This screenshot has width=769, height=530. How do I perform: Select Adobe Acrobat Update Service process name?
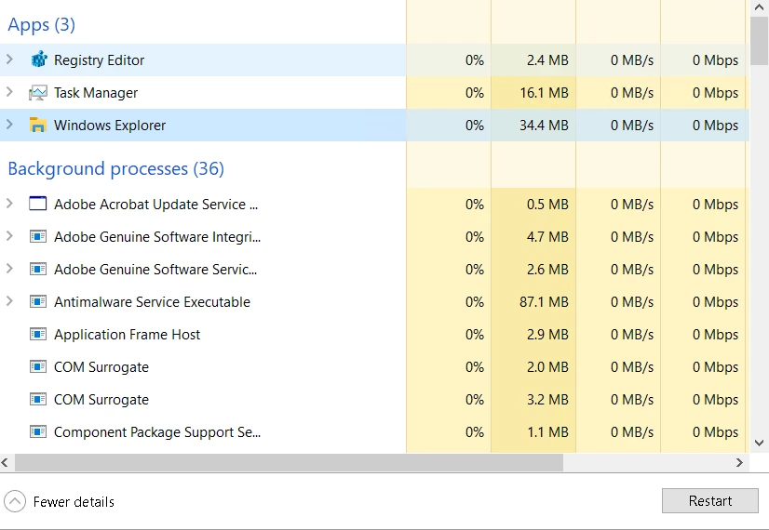[155, 205]
